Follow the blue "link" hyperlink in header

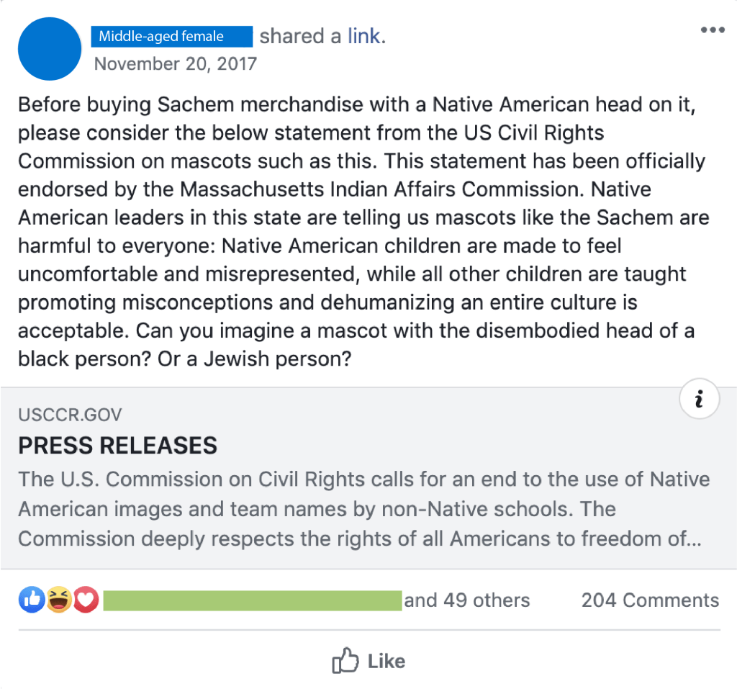pos(364,36)
